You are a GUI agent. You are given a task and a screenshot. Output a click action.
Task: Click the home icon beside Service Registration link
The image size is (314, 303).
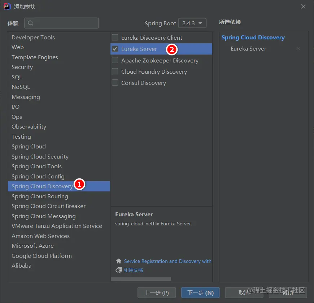(118, 261)
